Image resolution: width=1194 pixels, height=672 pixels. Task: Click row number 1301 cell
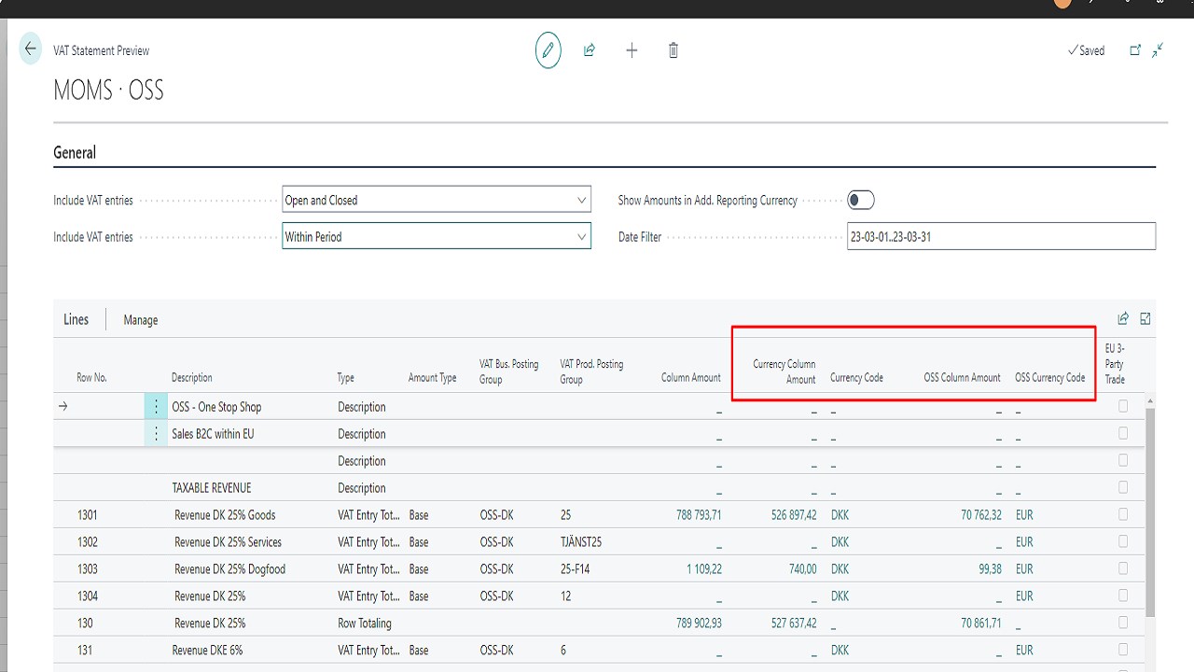click(88, 514)
